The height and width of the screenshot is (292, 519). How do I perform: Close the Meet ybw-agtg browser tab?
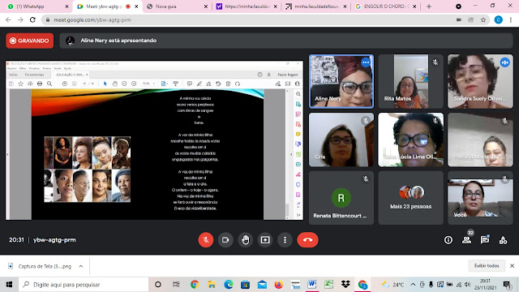click(136, 6)
